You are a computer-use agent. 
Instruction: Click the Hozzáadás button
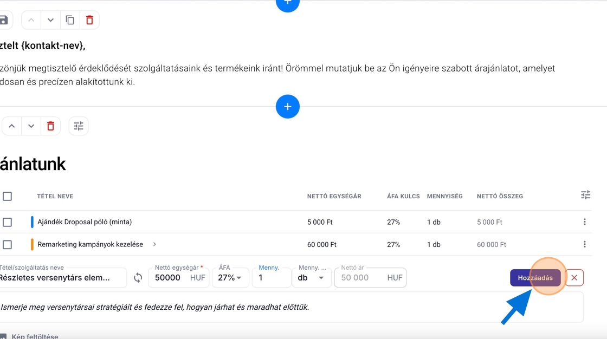pos(535,278)
